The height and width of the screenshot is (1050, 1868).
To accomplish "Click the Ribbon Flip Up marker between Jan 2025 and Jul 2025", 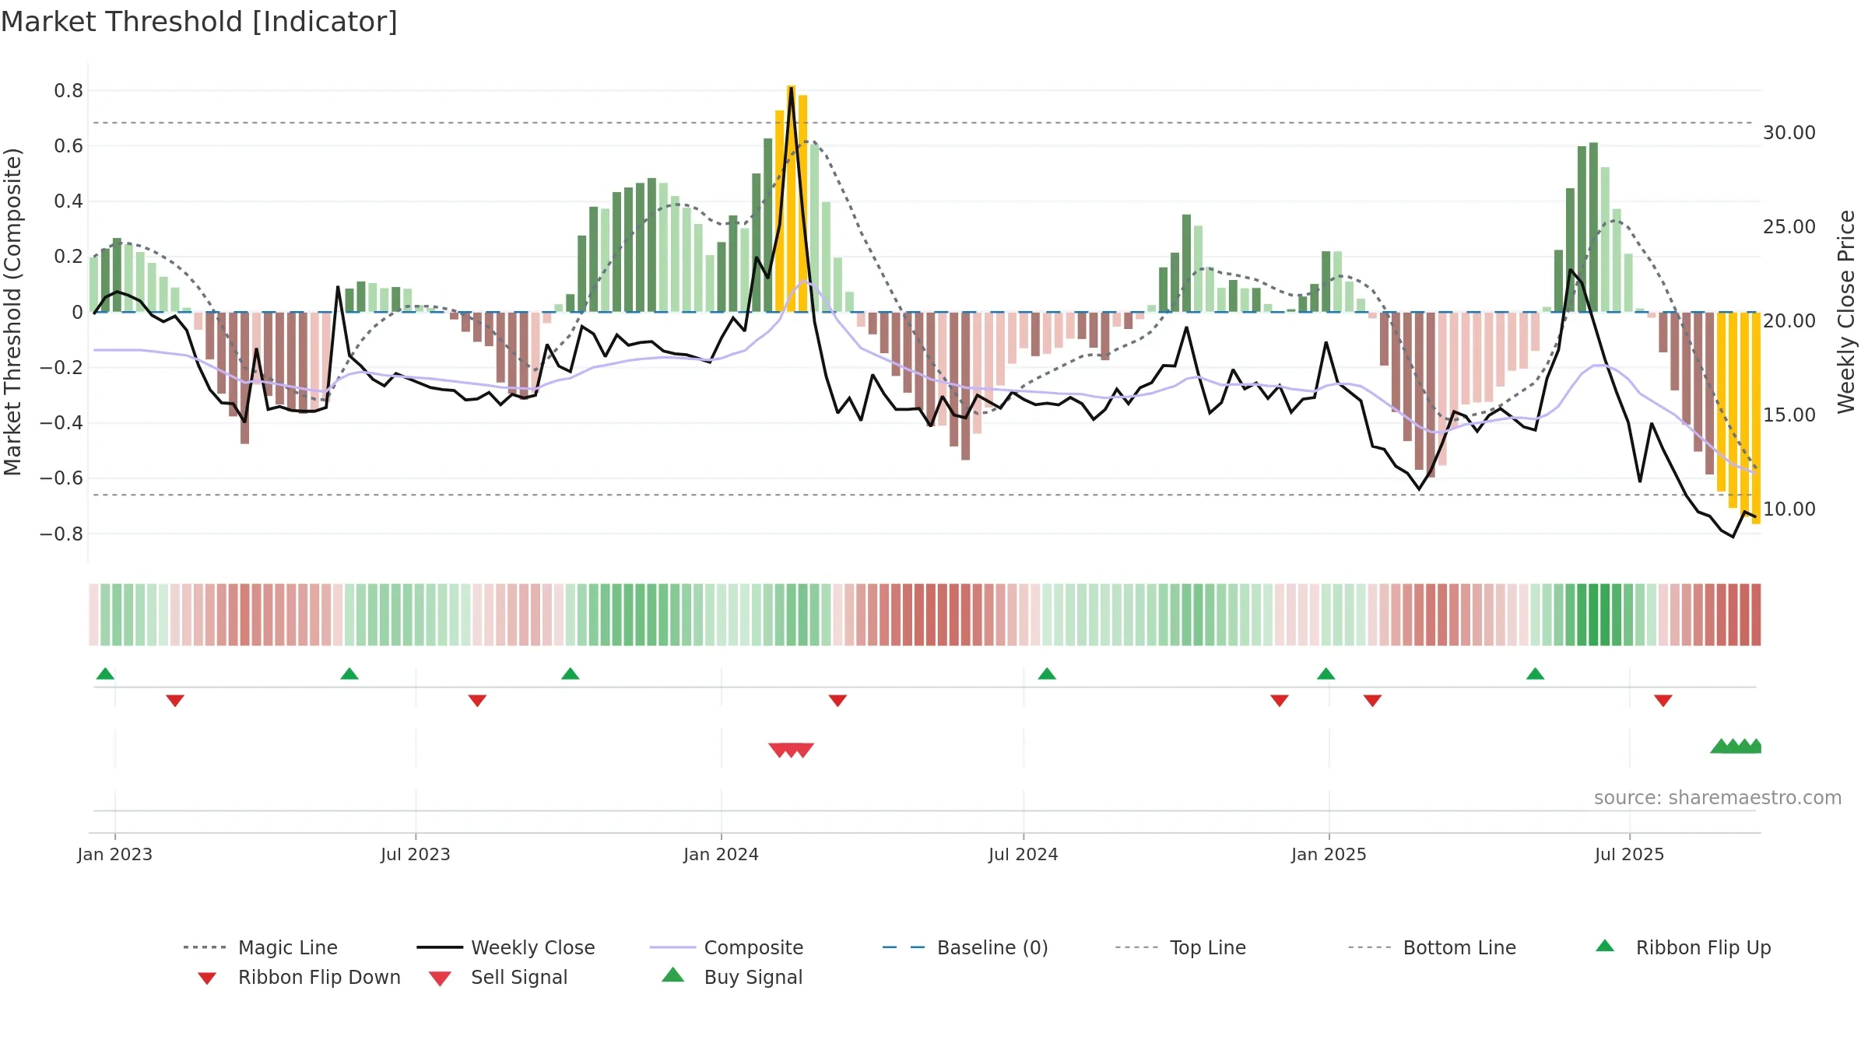I will [1536, 674].
